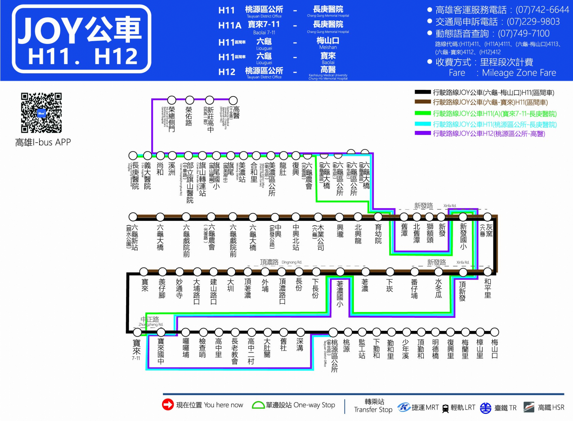Click the 旗山轉運站 stop label
573x421 pixels.
coord(202,179)
